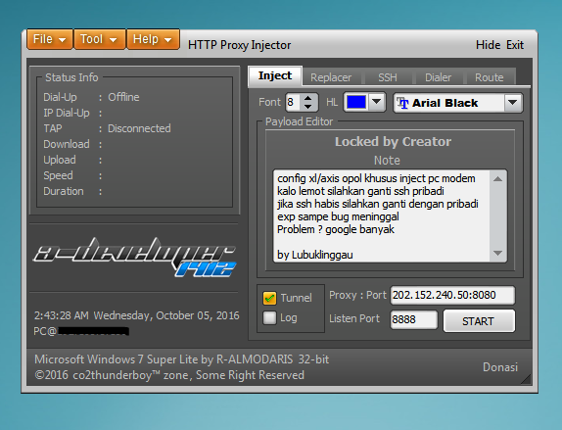Click the Help menu dropdown arrow
The height and width of the screenshot is (430, 562).
(x=167, y=40)
